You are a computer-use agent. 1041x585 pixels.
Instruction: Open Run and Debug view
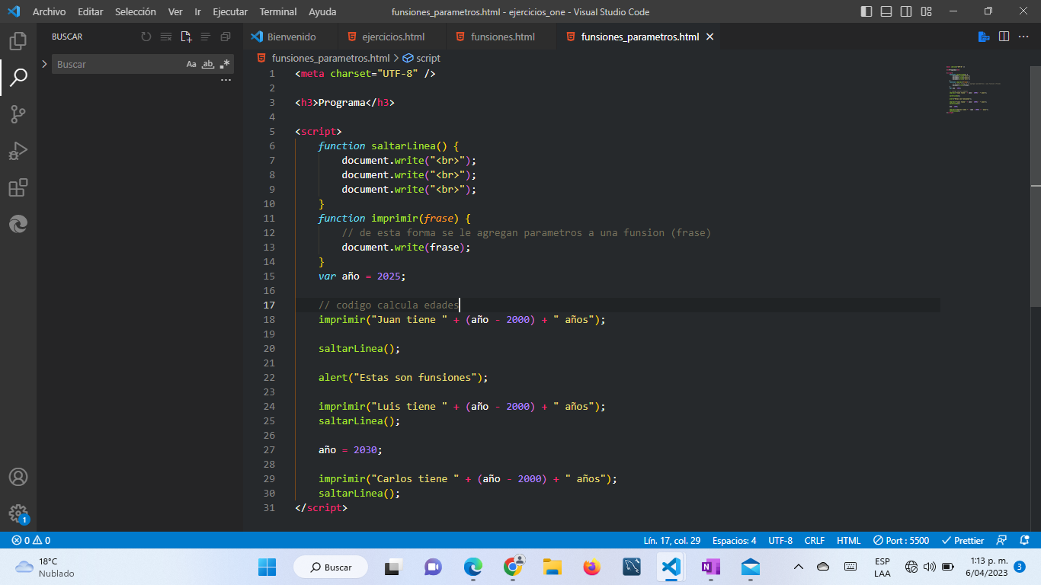[x=18, y=151]
